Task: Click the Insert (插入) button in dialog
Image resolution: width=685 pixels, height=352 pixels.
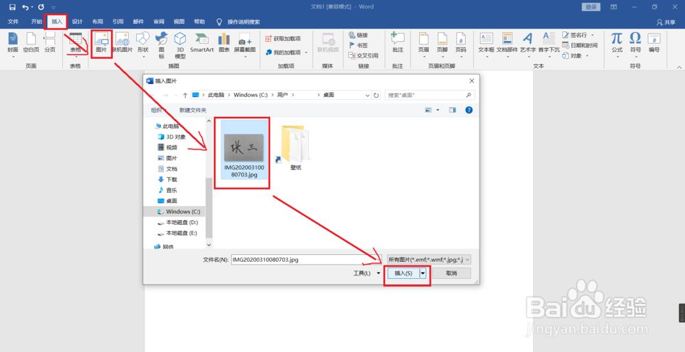Action: 403,273
